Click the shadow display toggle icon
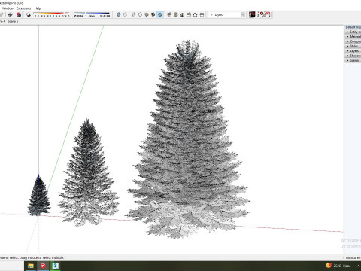Viewport: 361px width, 271px height. pos(29,15)
